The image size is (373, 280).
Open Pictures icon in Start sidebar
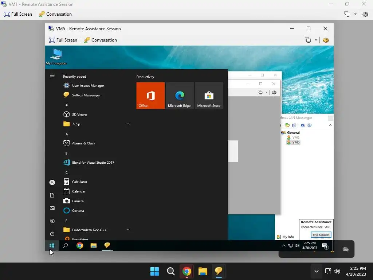[52, 208]
